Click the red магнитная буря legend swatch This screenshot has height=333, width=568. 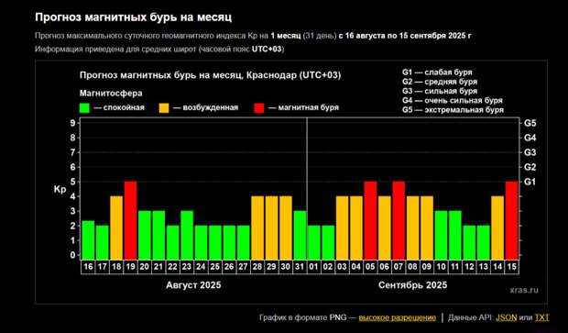point(259,107)
